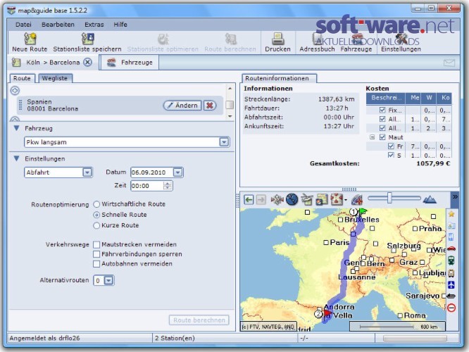Click the helicopter view map icon

307,199
